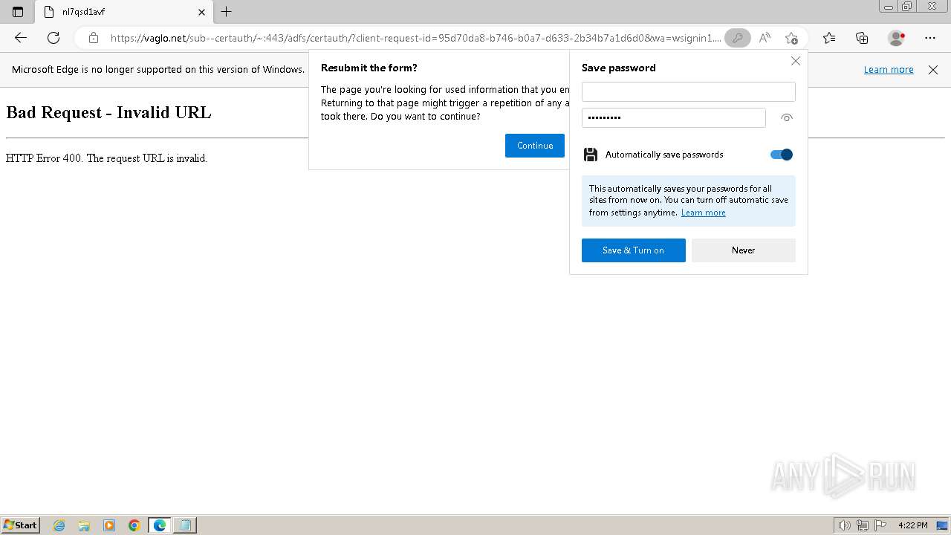The width and height of the screenshot is (951, 535).
Task: Click Continue in Resubmit the form dialog
Action: [535, 146]
